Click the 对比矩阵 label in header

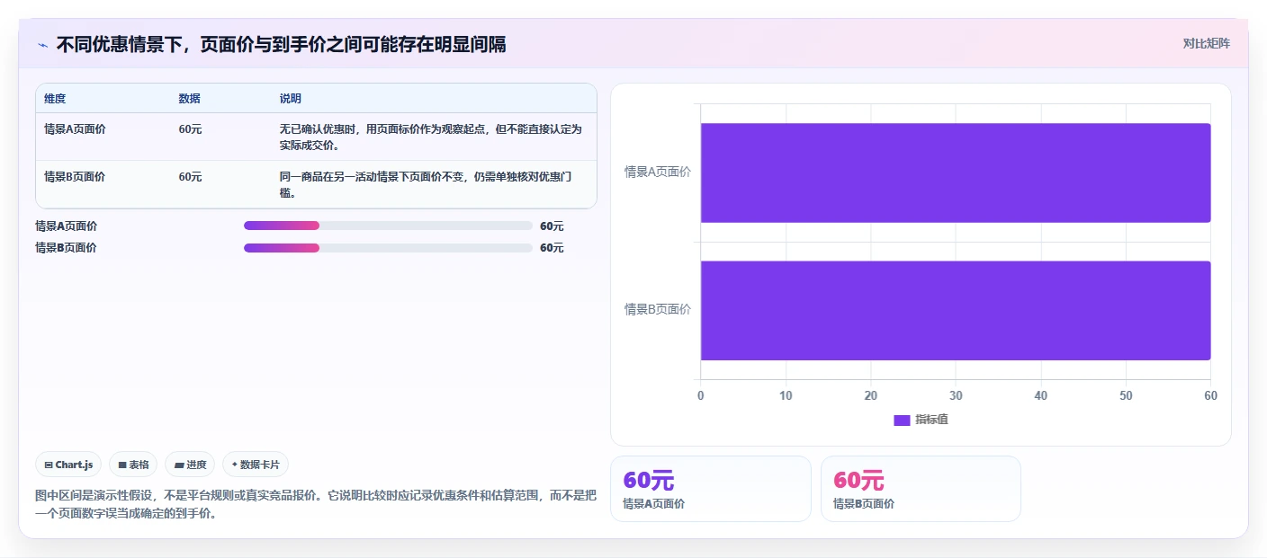pos(1206,43)
